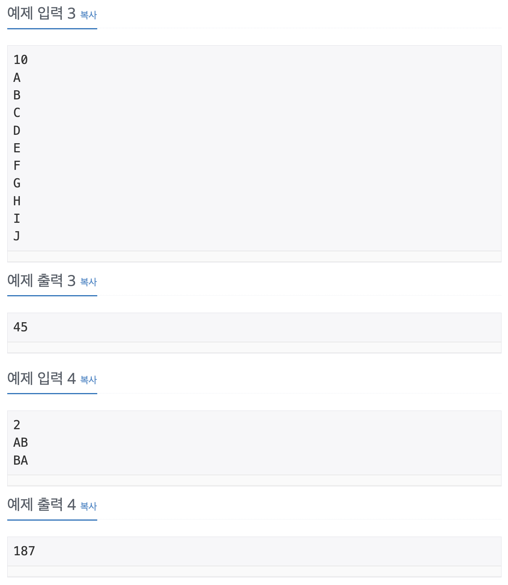The width and height of the screenshot is (508, 585).
Task: Click the letter J line in input 3
Action: click(17, 236)
